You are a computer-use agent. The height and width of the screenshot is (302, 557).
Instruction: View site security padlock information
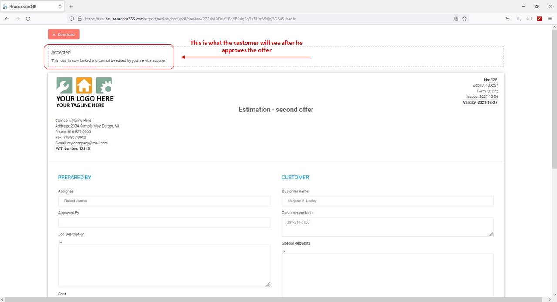click(79, 19)
